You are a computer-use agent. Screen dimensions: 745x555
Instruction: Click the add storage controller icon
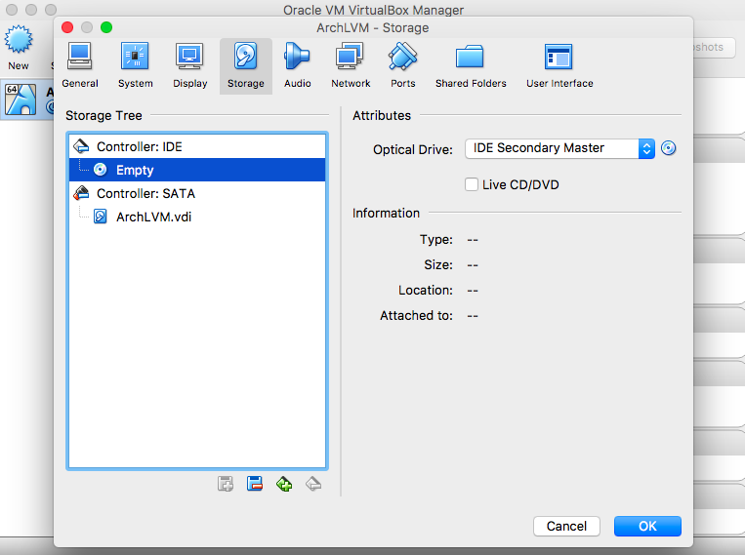(x=284, y=484)
